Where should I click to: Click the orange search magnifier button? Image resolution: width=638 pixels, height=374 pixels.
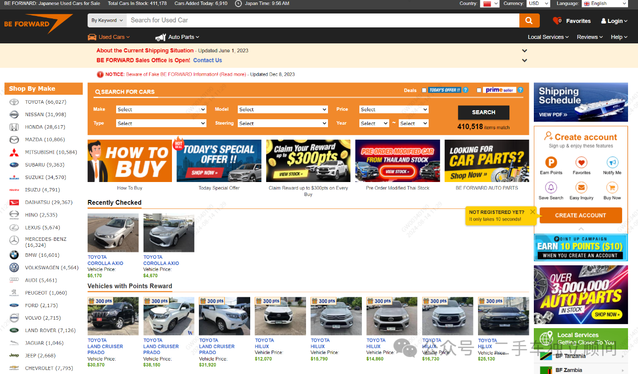click(x=529, y=20)
